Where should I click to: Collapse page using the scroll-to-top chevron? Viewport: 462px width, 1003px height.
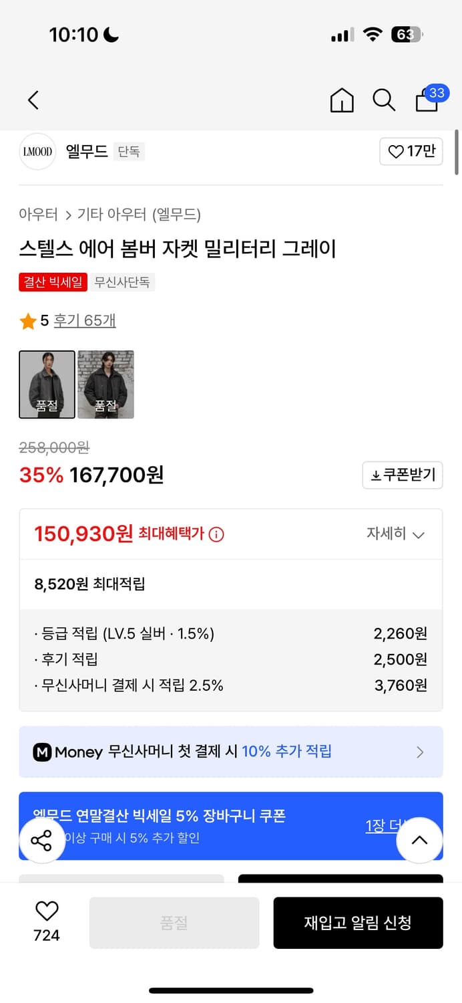[x=420, y=841]
